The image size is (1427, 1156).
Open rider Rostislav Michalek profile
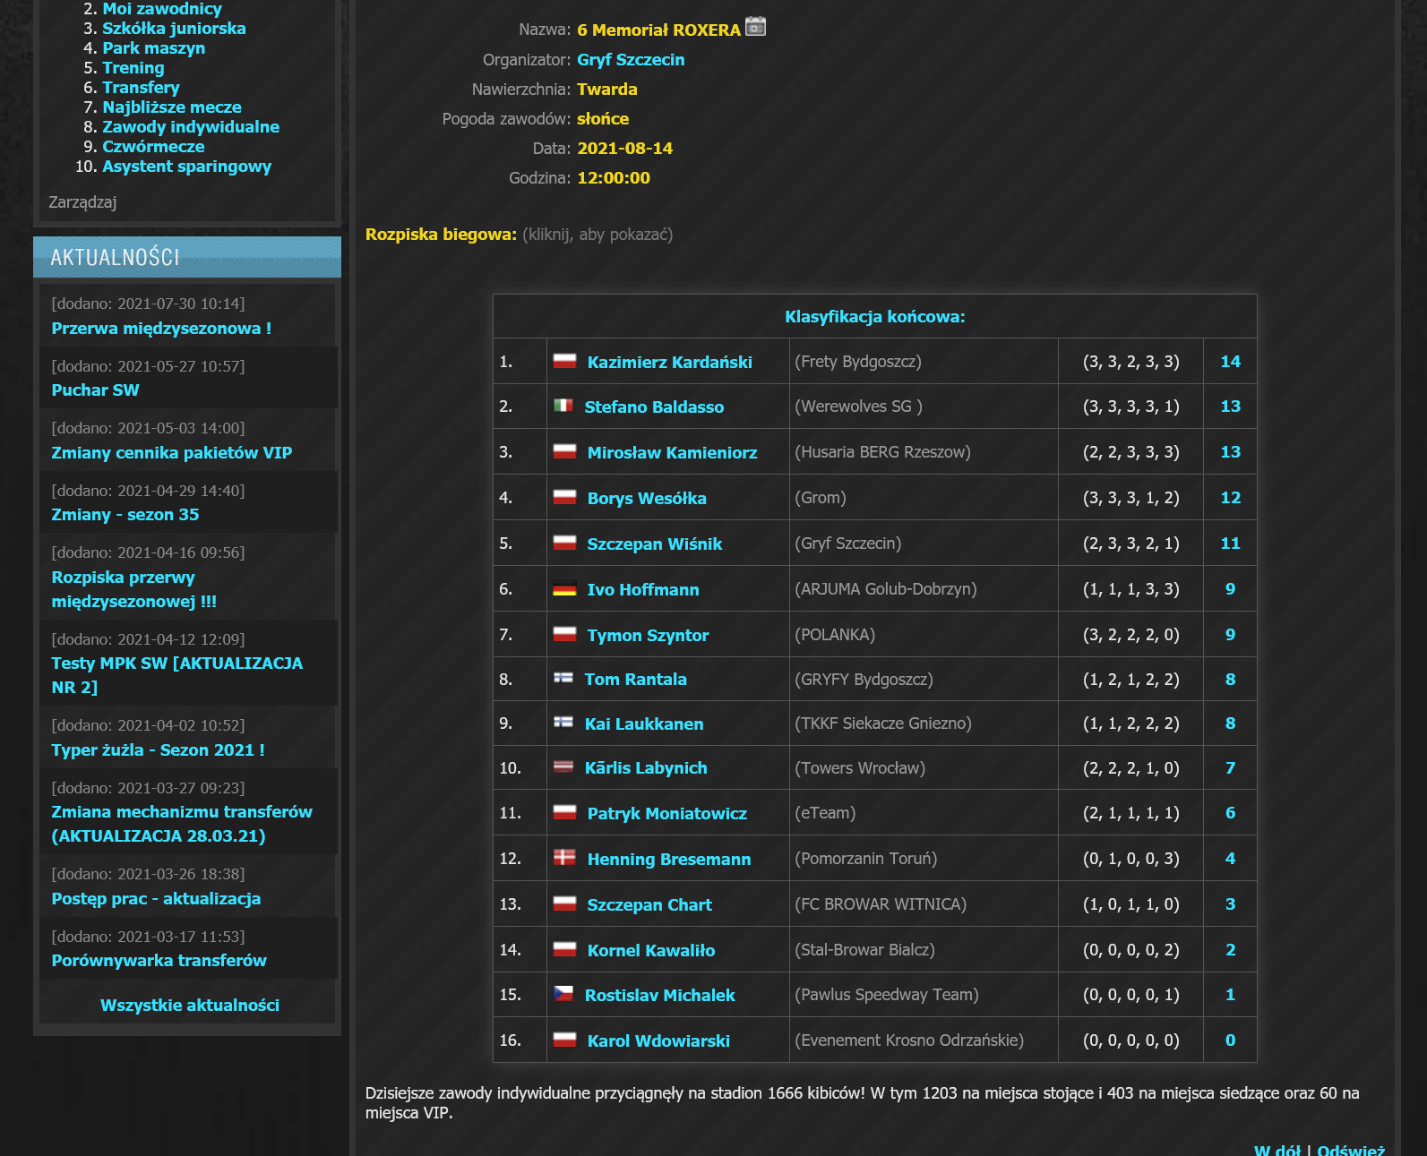click(x=659, y=996)
